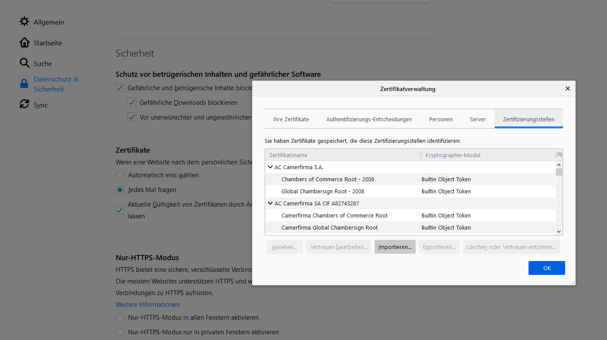Collapse AC Camerfirma SA CIF A82743287 group
607x340 pixels.
270,203
